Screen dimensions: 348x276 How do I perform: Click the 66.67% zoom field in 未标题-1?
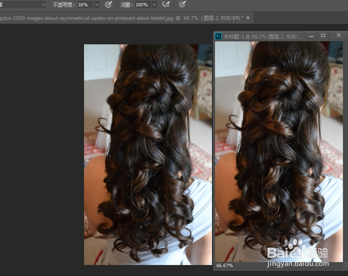pyautogui.click(x=225, y=265)
